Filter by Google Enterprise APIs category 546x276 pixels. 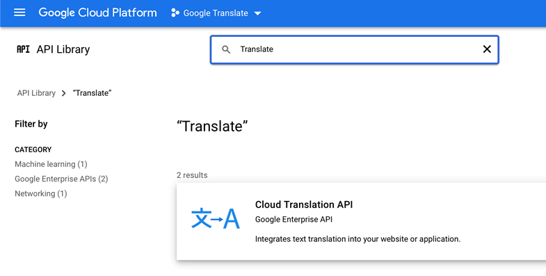click(61, 179)
